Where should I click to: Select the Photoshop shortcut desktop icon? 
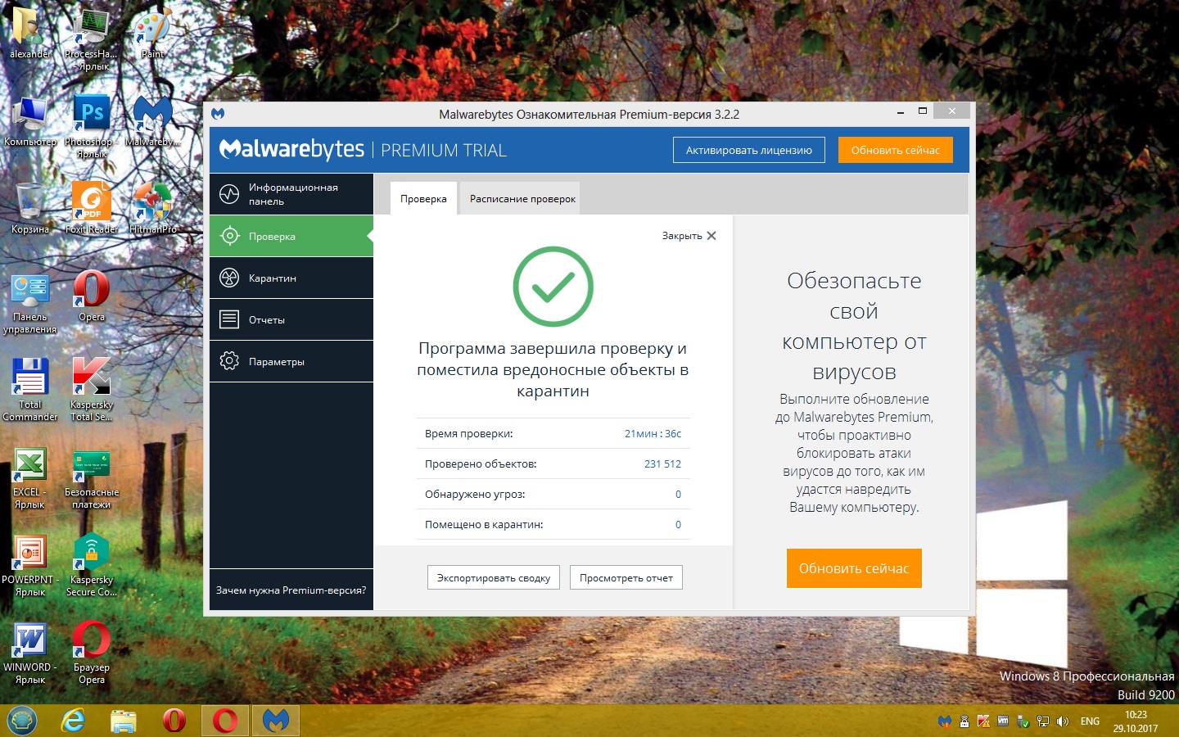click(x=92, y=126)
